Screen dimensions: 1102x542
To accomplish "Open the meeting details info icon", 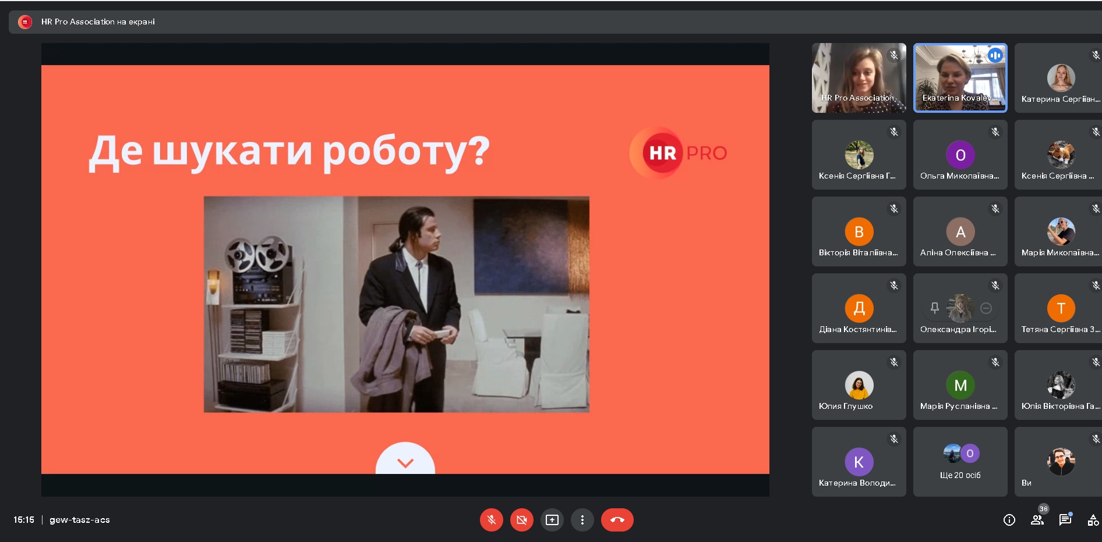I will [1009, 520].
